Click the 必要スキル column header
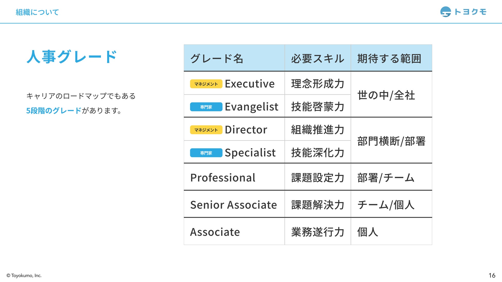This screenshot has width=502, height=282. [x=317, y=59]
